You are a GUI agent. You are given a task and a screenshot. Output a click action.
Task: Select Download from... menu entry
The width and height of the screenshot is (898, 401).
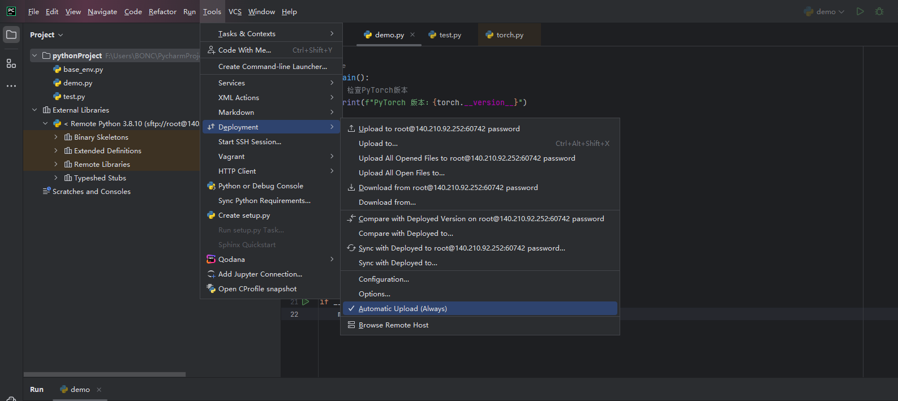480,202
